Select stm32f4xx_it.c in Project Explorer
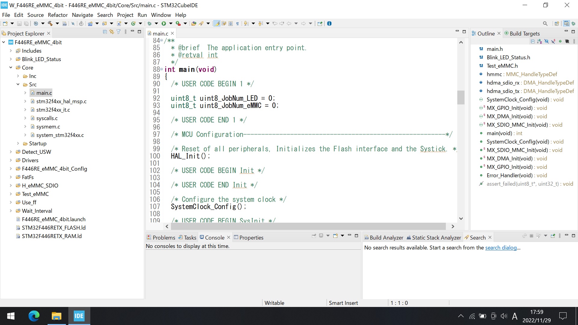Image resolution: width=578 pixels, height=325 pixels. [53, 110]
